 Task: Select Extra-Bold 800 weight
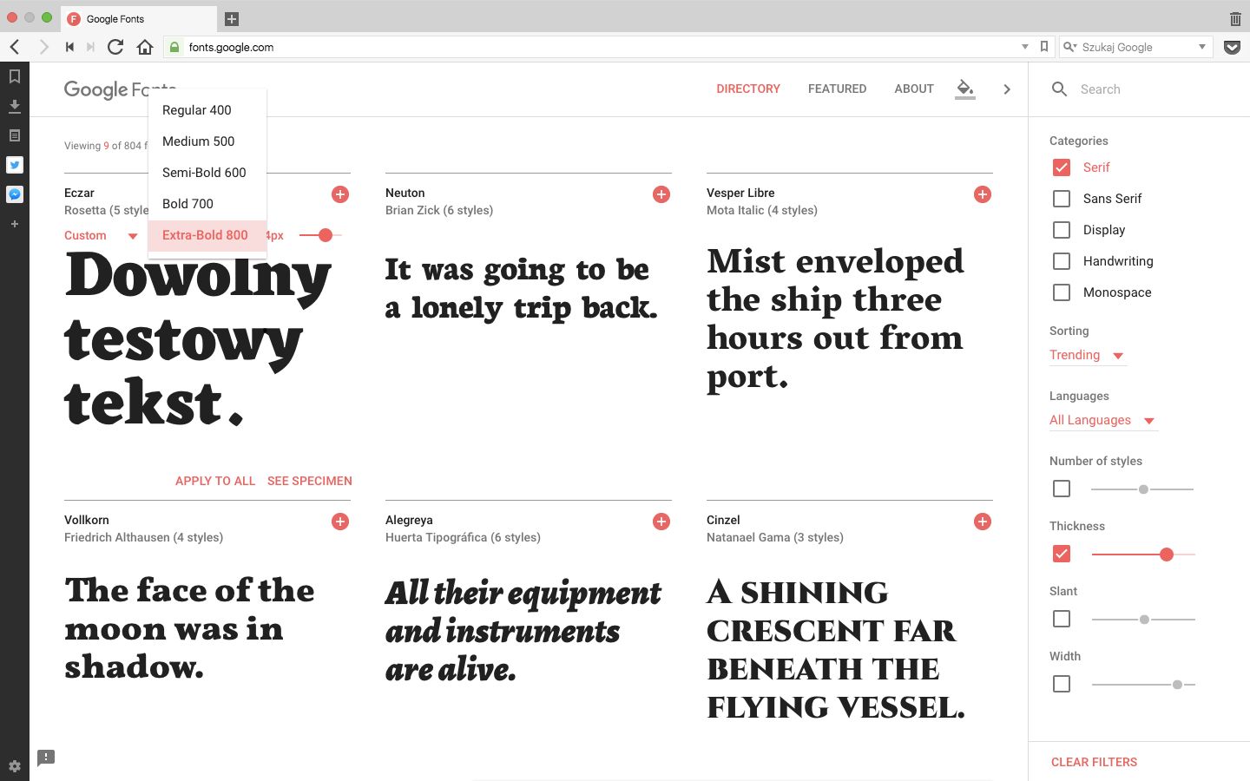(207, 235)
